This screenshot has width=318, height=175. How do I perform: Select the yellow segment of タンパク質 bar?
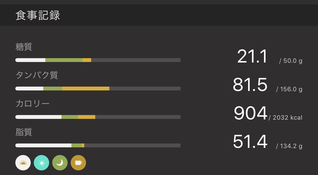(x=86, y=89)
